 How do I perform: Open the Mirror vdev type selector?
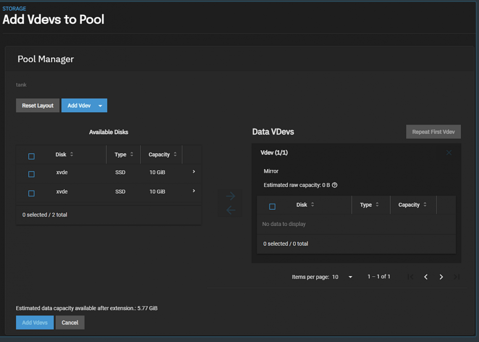pos(271,171)
